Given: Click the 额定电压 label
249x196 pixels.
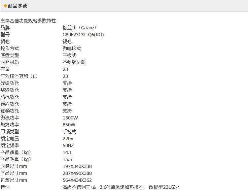Looking at the screenshot, I should point(10,139).
